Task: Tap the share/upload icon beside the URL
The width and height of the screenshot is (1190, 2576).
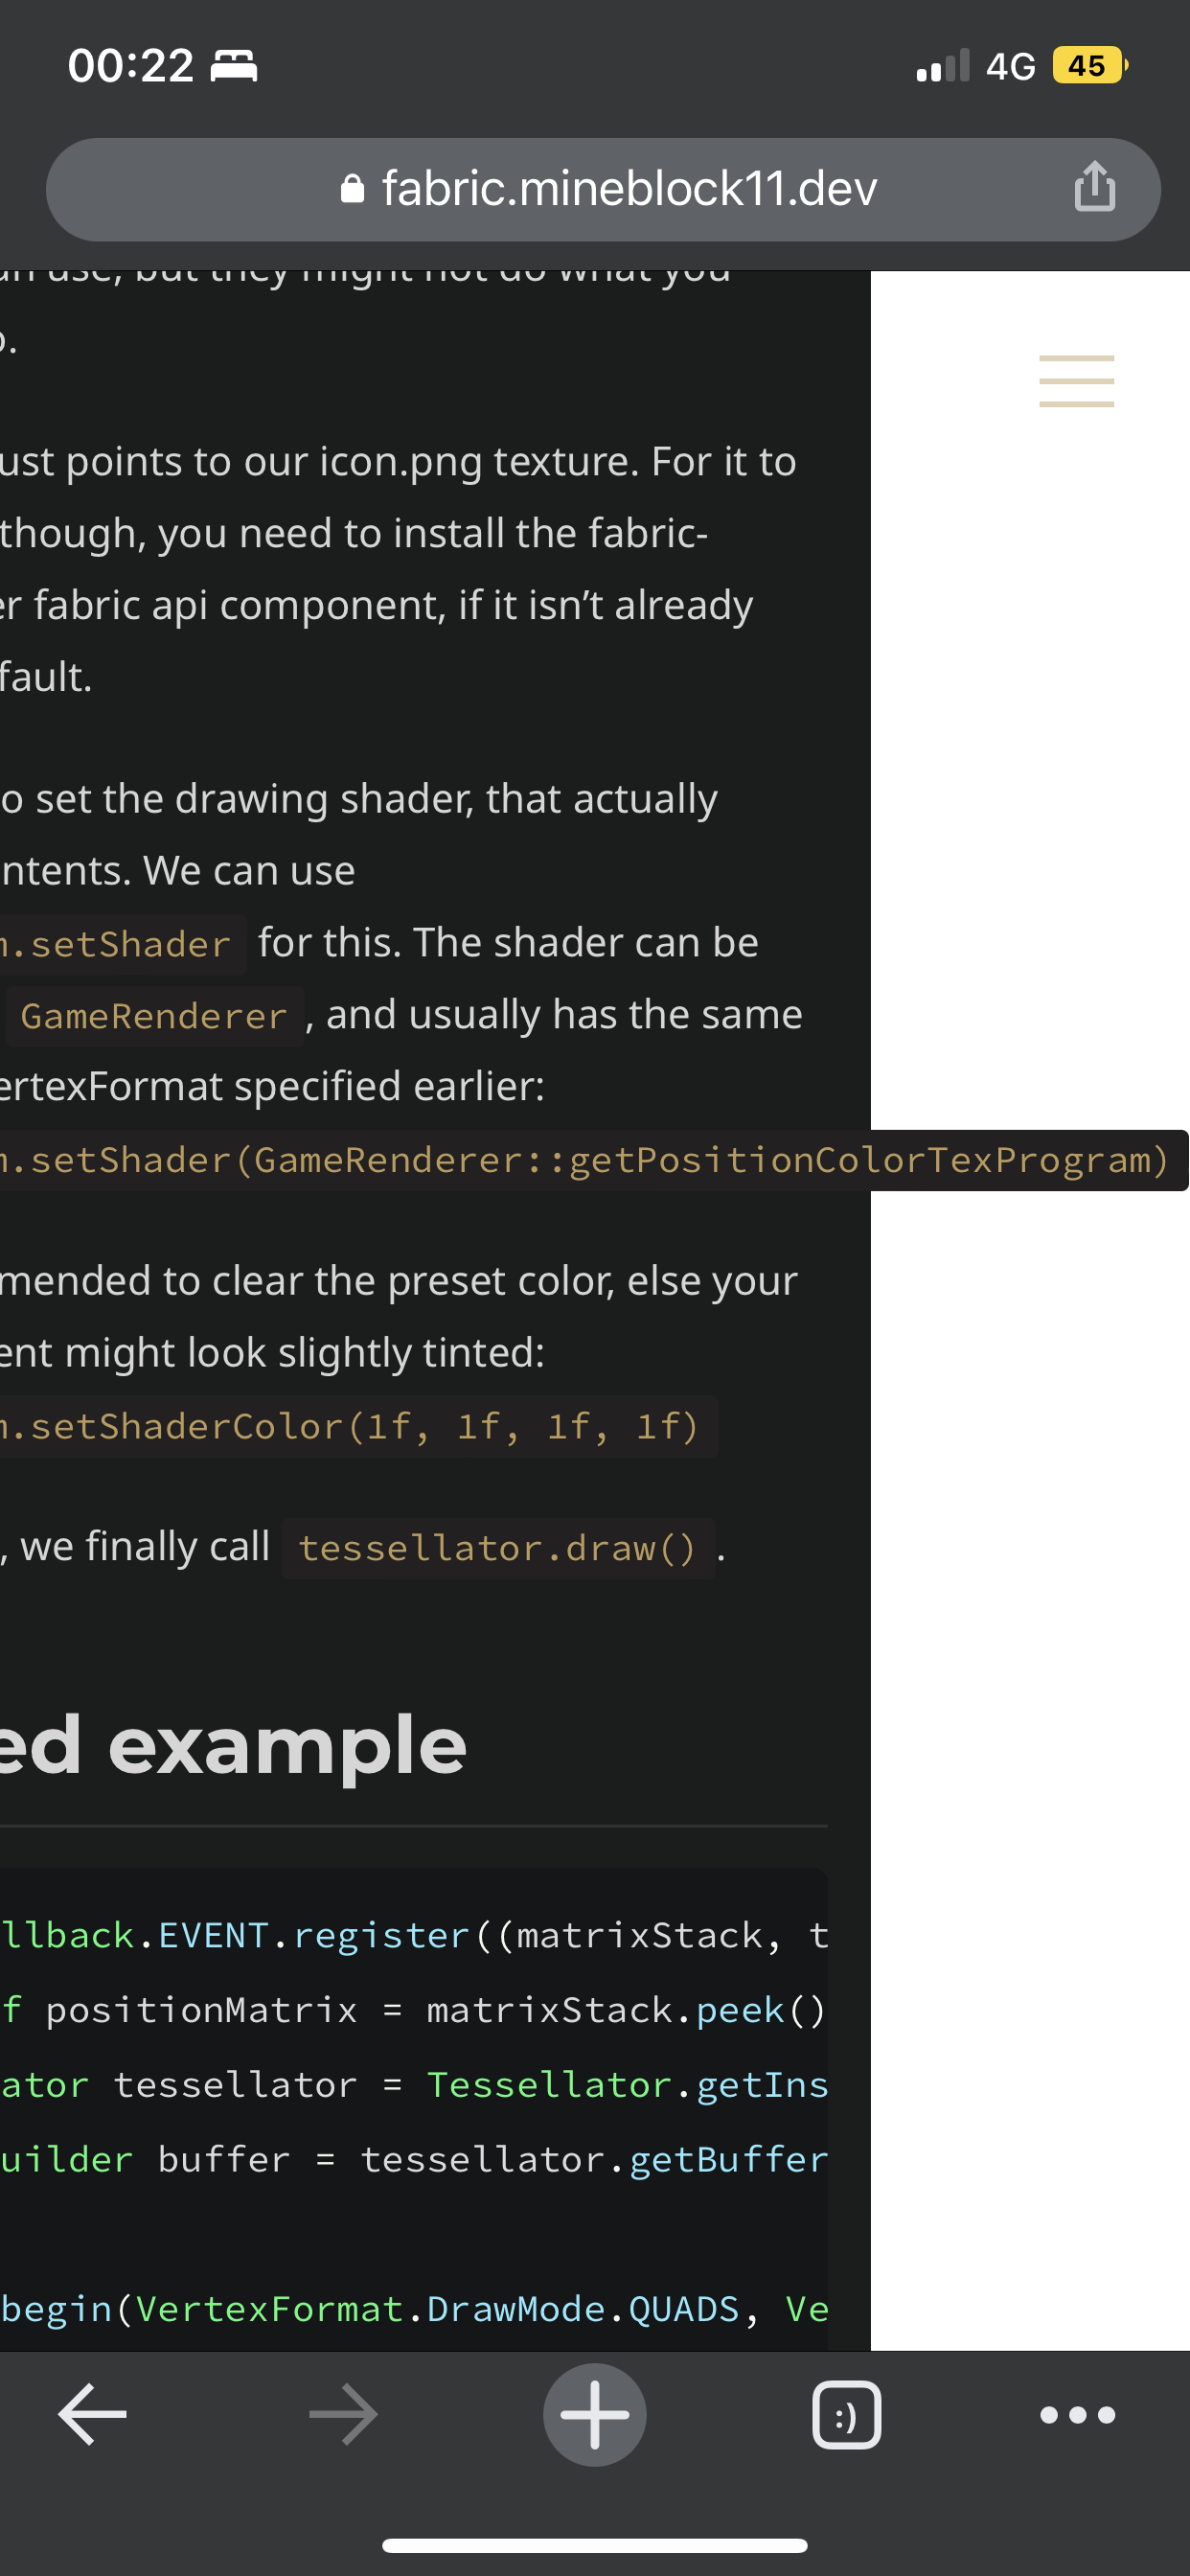Action: pyautogui.click(x=1094, y=189)
